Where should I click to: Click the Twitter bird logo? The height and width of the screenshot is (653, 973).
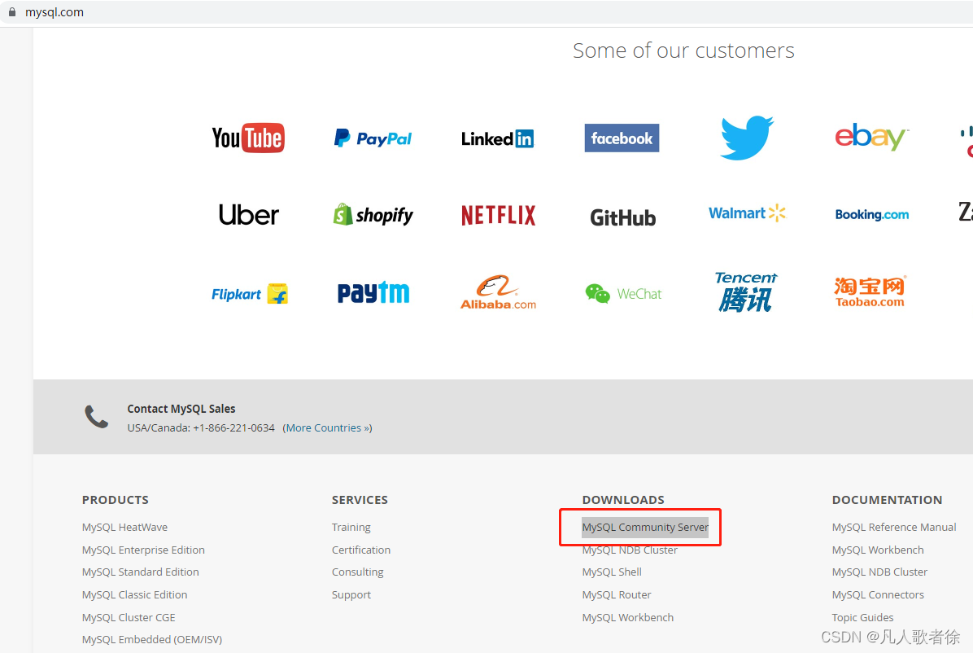(747, 138)
